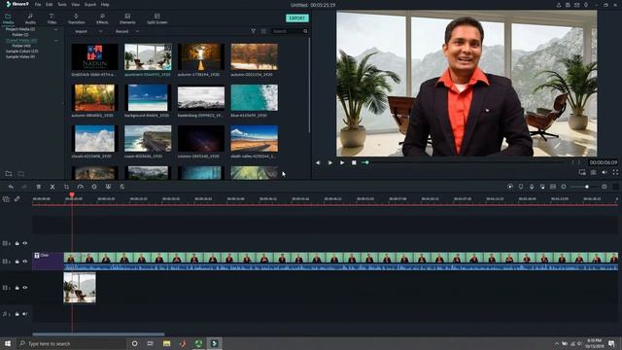The image size is (622, 350).
Task: Hide the bottom background image track
Action: (25, 288)
